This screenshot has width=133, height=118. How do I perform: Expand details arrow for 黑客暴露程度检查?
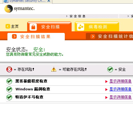click(x=106, y=81)
